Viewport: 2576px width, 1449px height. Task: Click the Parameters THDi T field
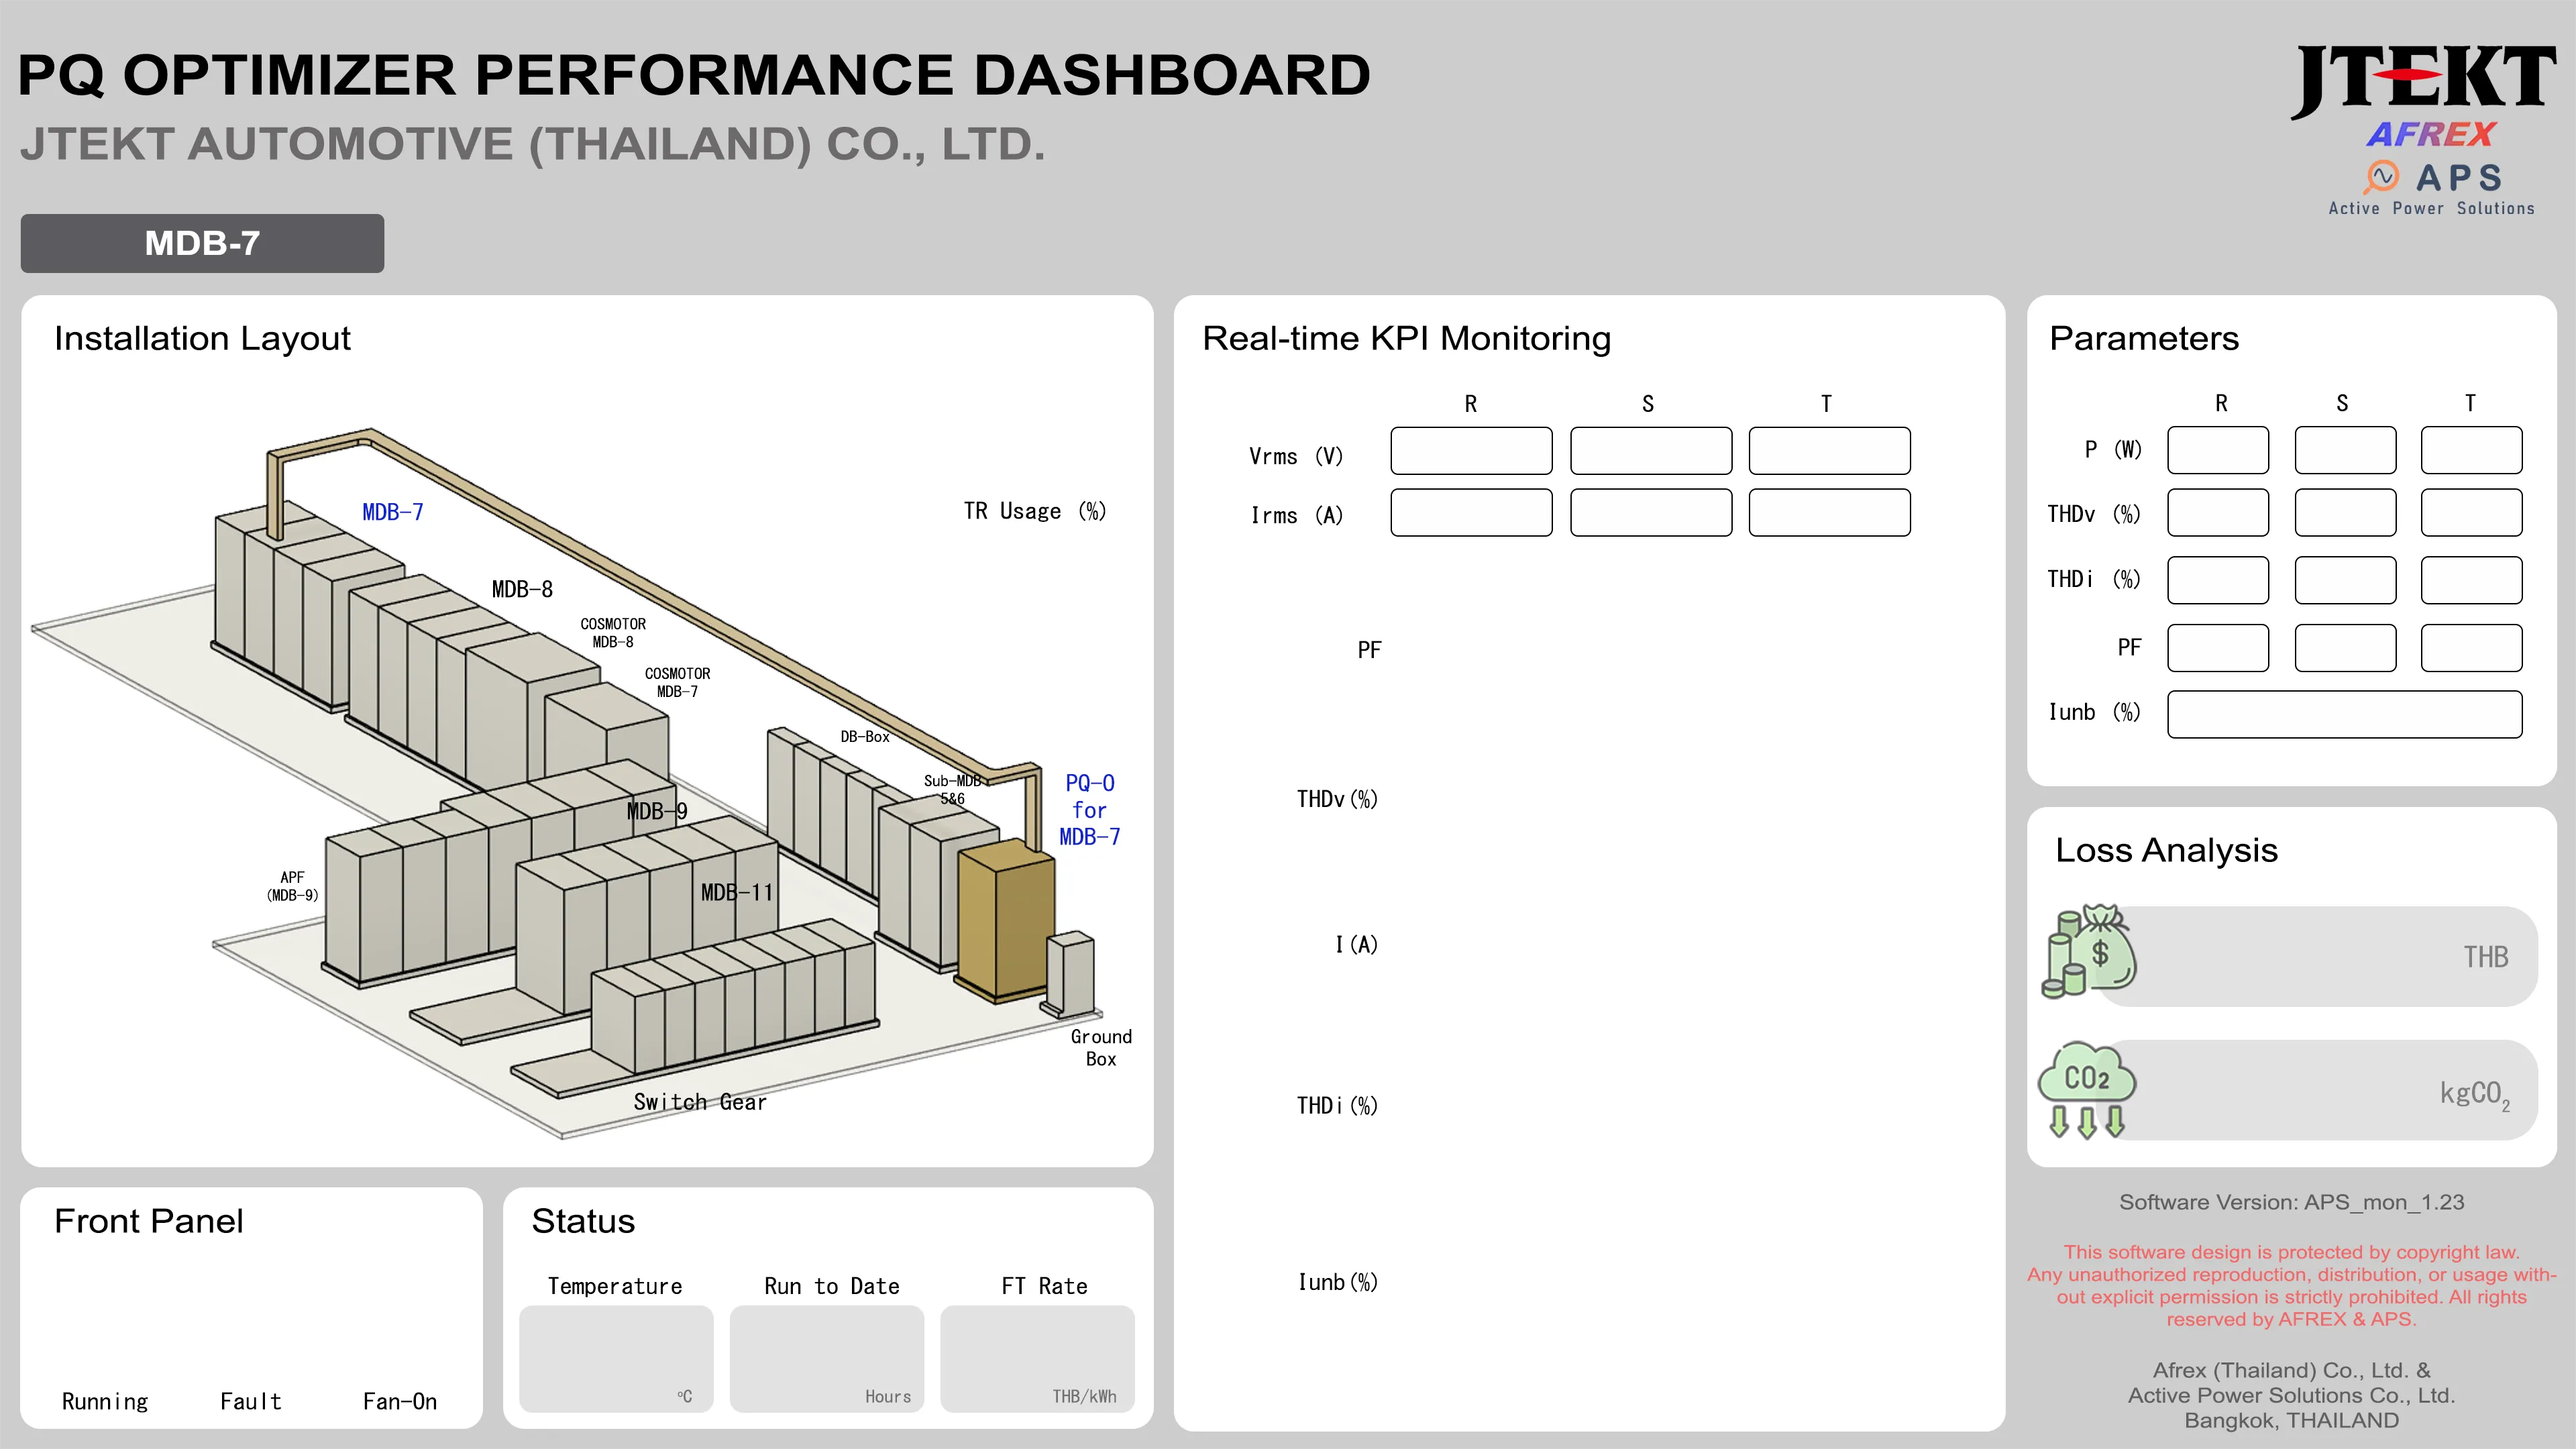[x=2471, y=580]
